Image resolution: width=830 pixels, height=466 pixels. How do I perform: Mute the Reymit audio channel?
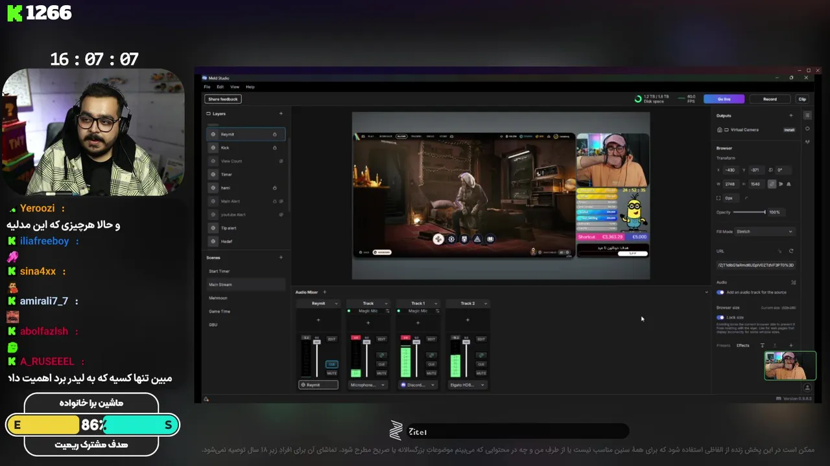pos(332,373)
